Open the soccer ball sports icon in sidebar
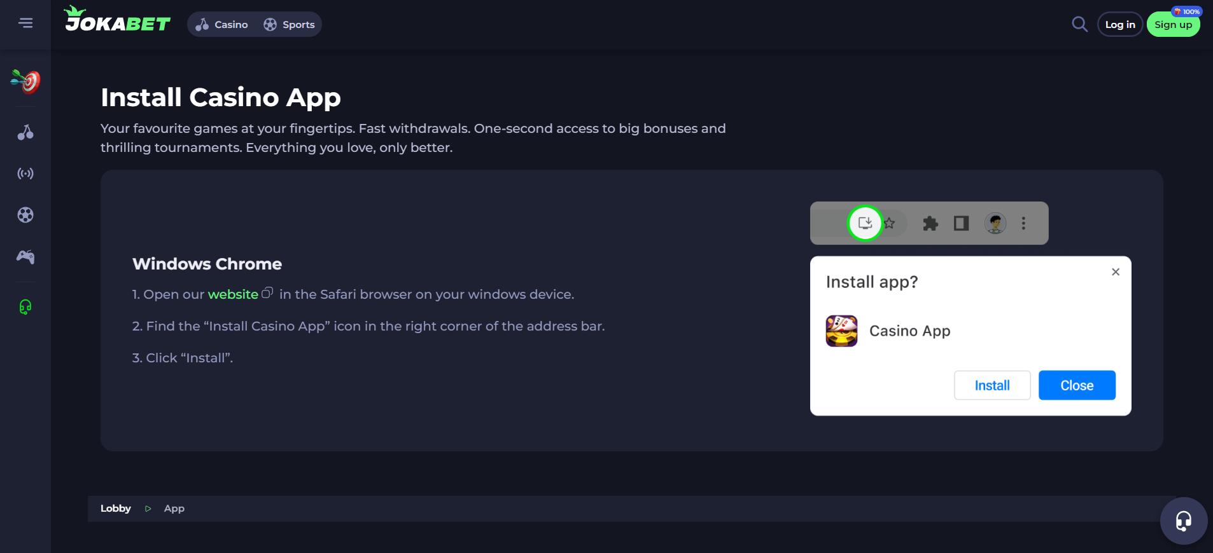The height and width of the screenshot is (553, 1213). pos(25,215)
